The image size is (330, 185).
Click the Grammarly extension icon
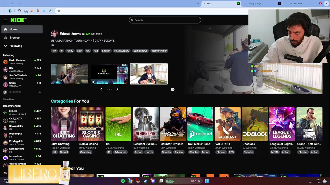pos(50,11)
